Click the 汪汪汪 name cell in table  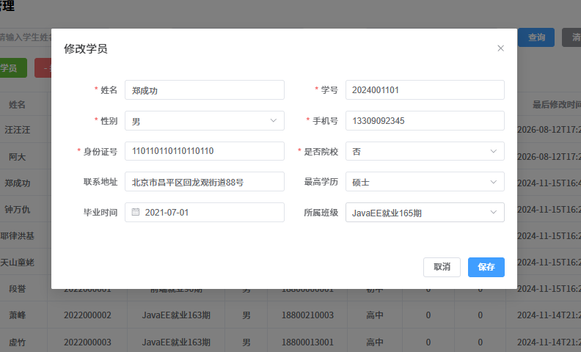point(18,130)
